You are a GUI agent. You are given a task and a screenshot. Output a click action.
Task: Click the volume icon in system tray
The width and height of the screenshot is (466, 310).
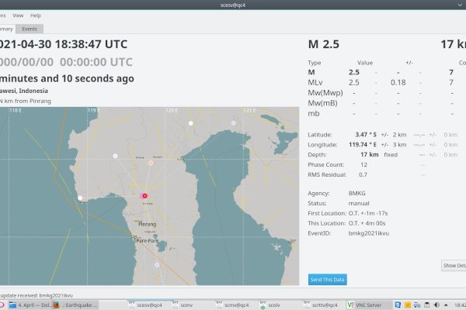436,305
